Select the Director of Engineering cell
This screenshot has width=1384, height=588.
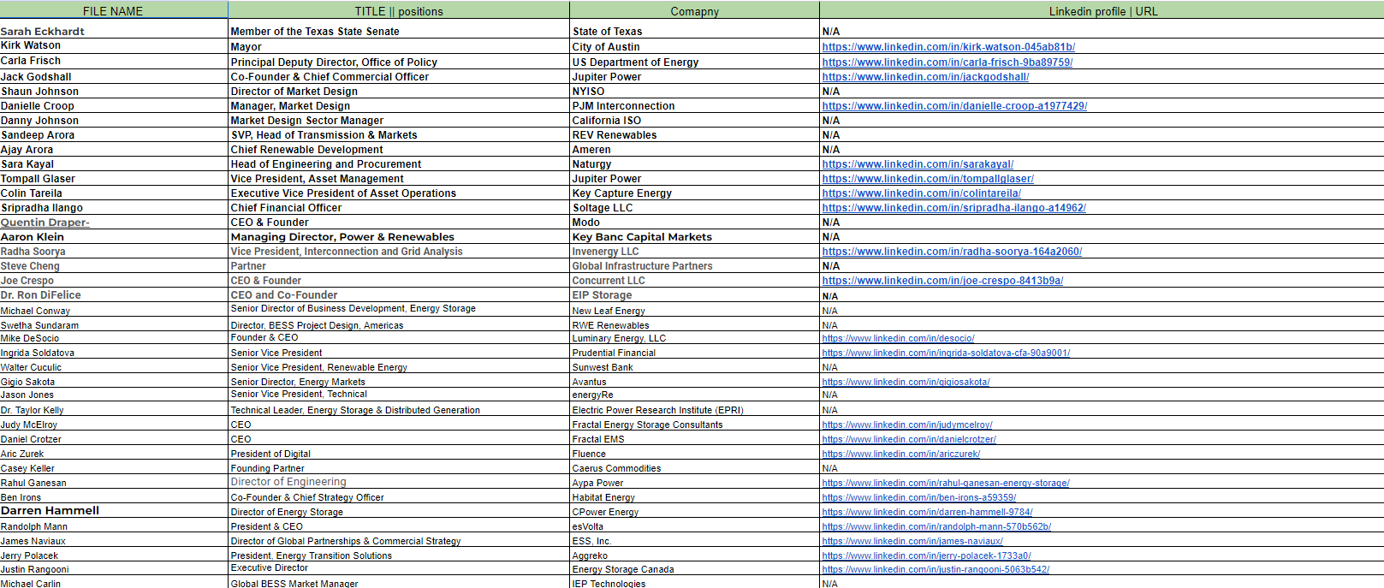[399, 482]
